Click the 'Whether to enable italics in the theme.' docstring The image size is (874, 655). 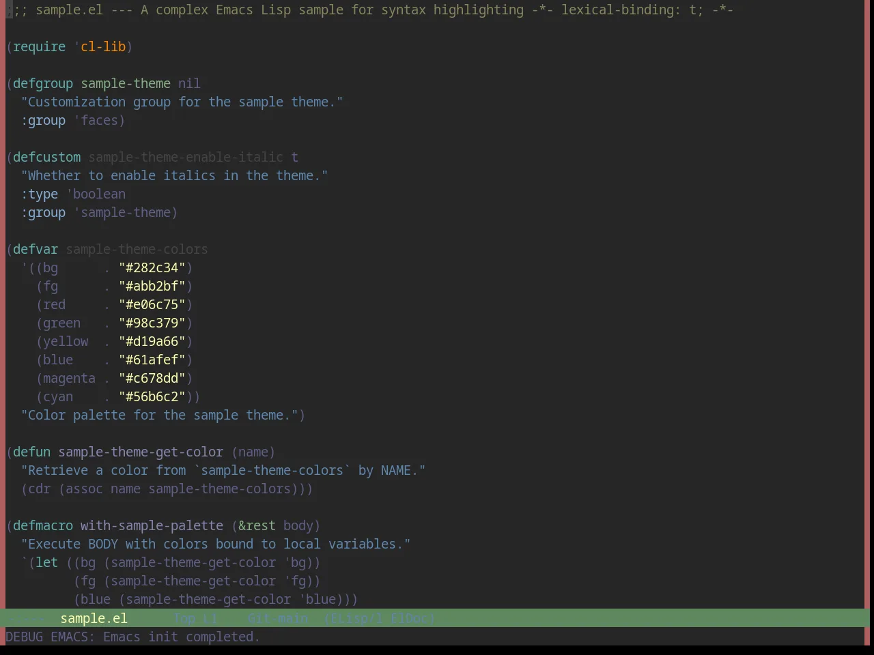pos(174,175)
